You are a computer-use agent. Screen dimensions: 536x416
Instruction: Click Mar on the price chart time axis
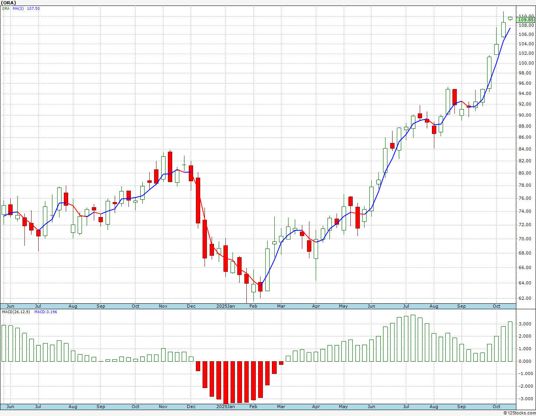click(281, 306)
